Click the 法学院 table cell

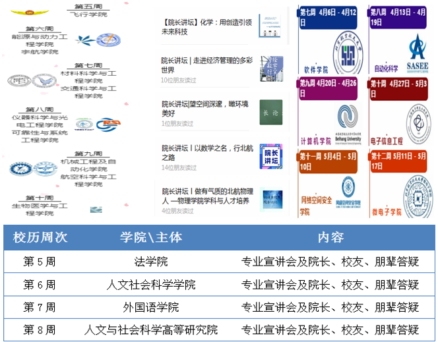[x=151, y=262]
